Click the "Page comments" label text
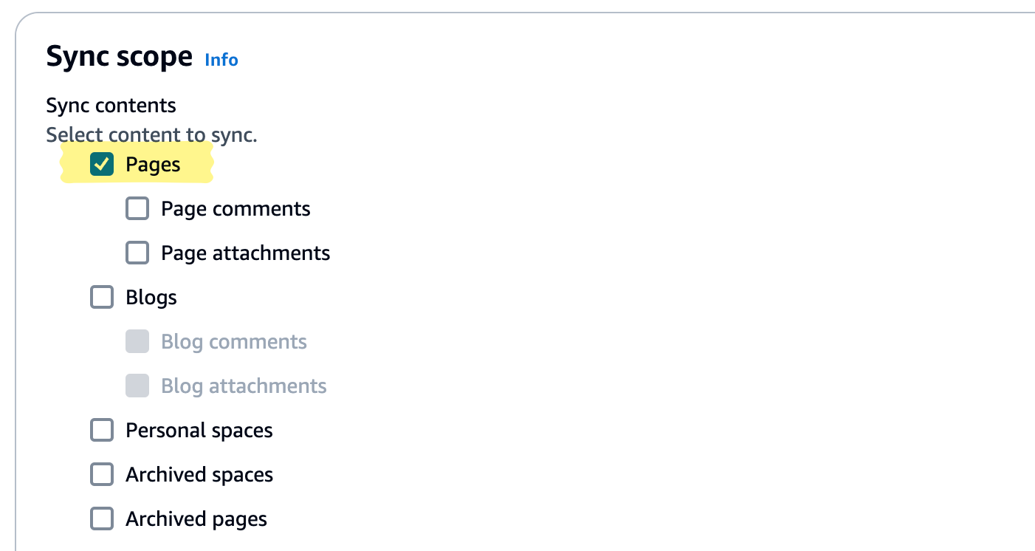The image size is (1035, 551). 235,209
